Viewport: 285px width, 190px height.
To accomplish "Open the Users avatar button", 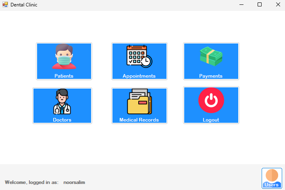I will pos(272,178).
